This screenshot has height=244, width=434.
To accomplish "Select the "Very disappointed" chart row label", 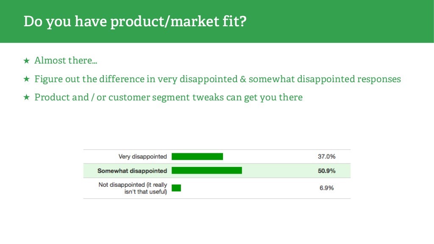I will point(143,157).
